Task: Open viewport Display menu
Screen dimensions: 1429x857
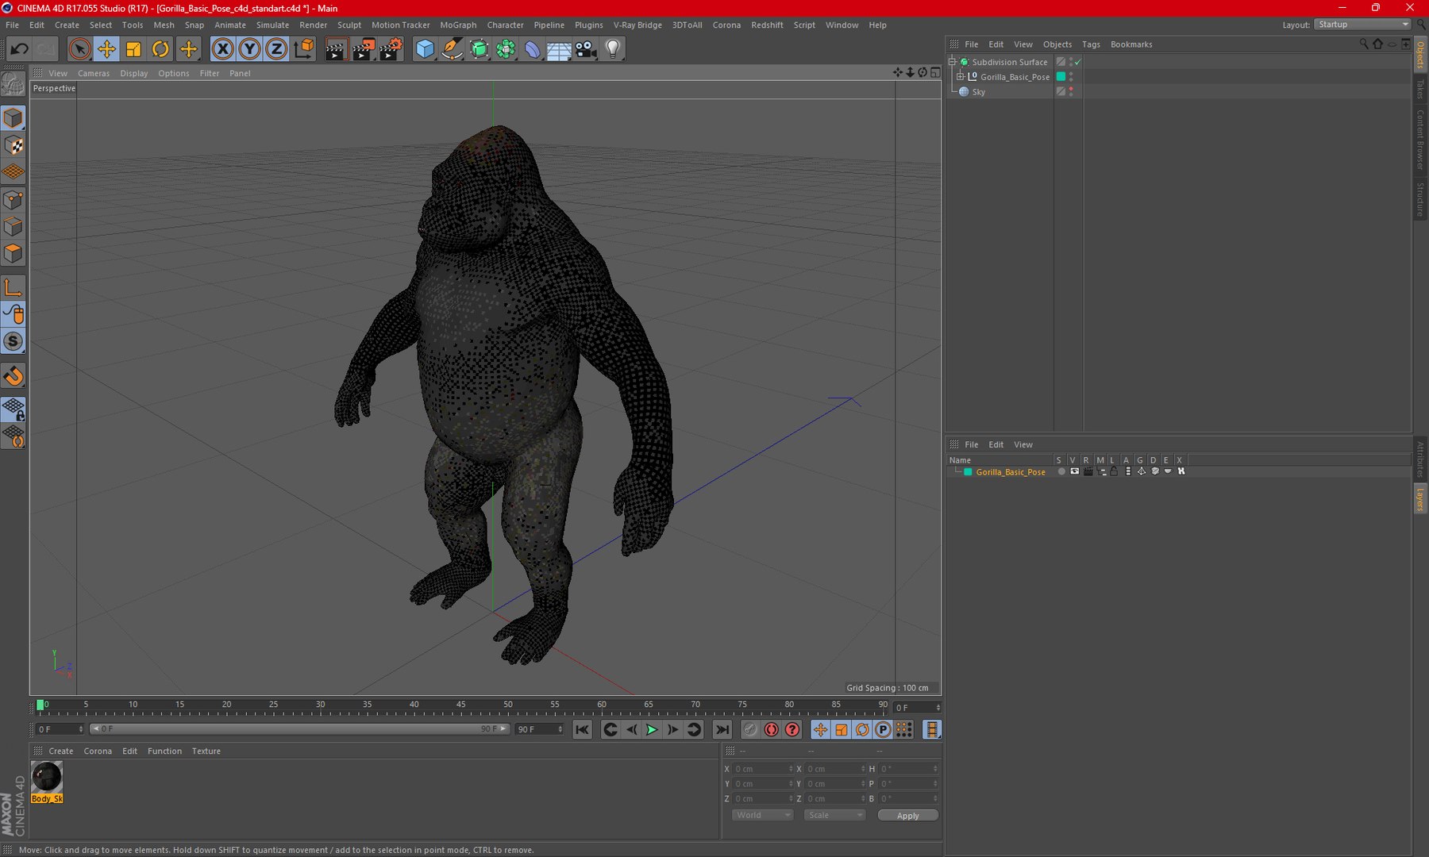Action: 134,73
